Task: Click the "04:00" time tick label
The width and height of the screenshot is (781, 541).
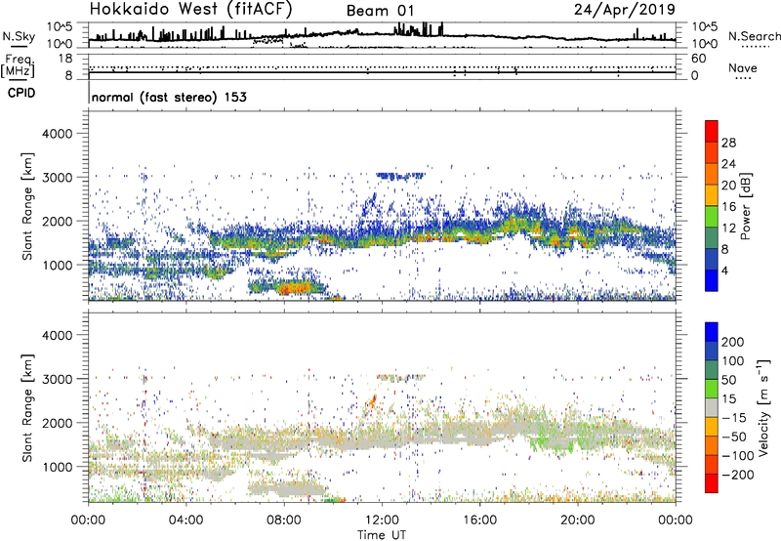Action: [186, 520]
